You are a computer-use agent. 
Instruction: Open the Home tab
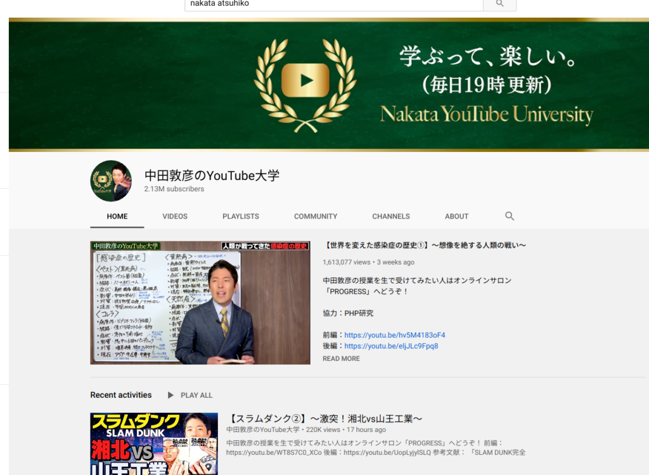117,217
